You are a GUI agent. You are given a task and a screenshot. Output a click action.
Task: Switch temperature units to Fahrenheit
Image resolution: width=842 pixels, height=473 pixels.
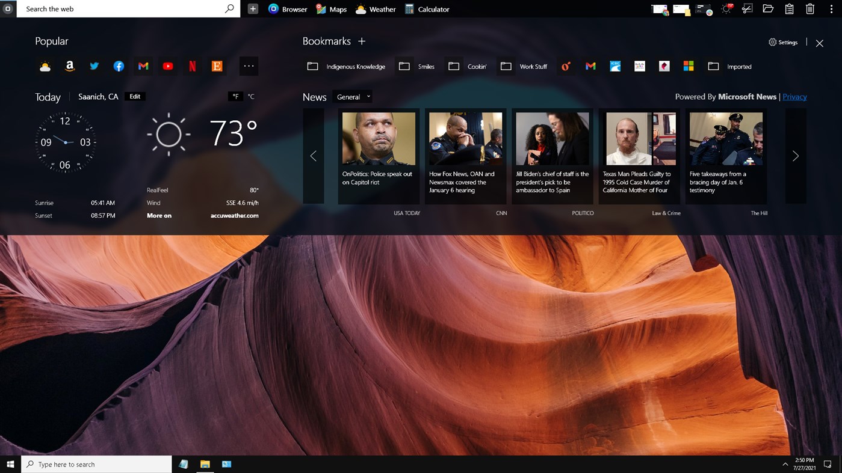point(235,96)
